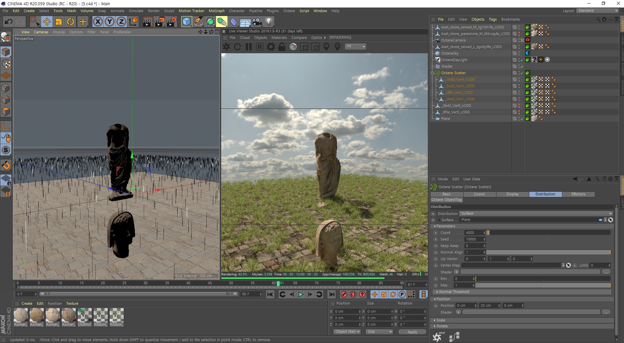
Task: Click Go to Start playback button
Action: [x=270, y=294]
